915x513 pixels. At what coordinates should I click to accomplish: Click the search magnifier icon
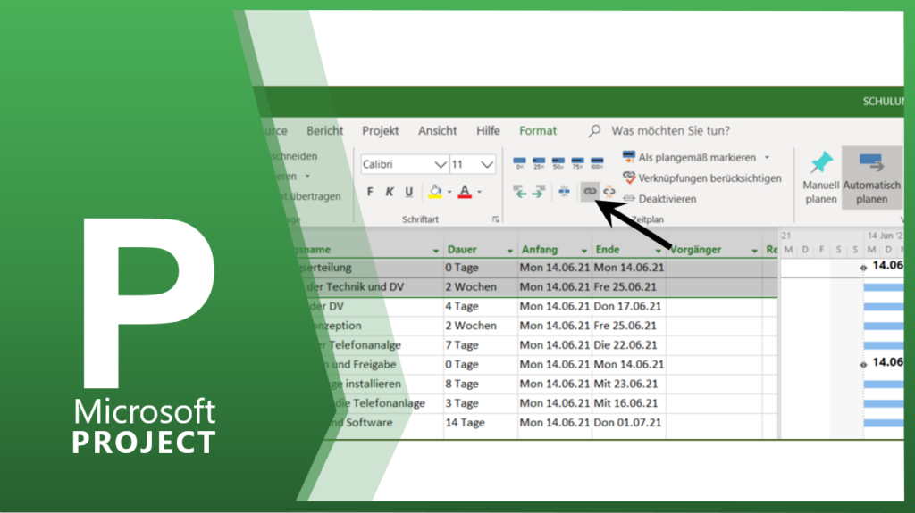point(594,130)
